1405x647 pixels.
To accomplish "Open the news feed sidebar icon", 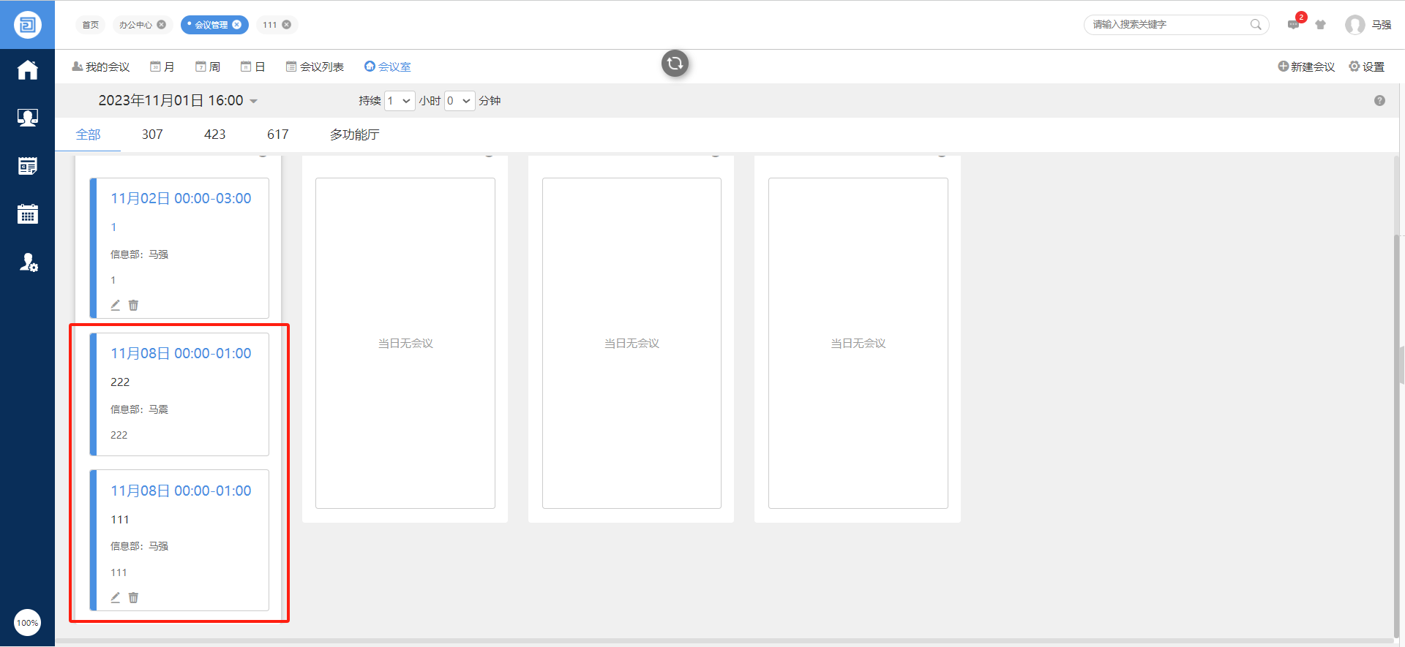I will click(28, 167).
